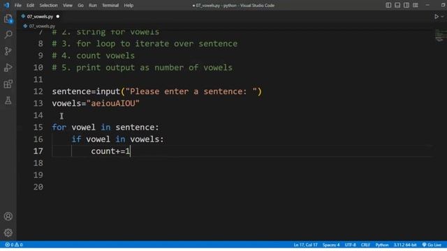Open the Terminal menu
The image size is (447, 251).
[x=110, y=5]
